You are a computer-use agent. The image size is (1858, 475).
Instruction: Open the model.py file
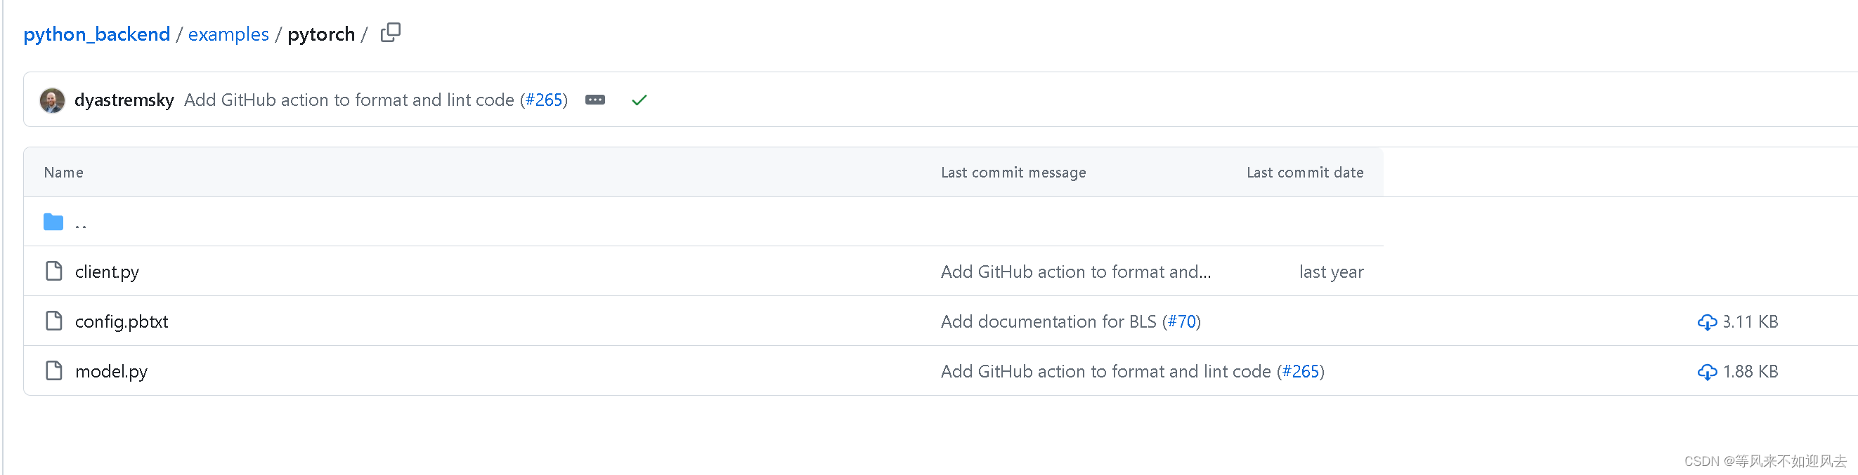[111, 371]
